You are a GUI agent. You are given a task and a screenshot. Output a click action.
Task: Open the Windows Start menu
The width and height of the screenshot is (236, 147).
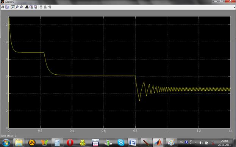point(6,142)
